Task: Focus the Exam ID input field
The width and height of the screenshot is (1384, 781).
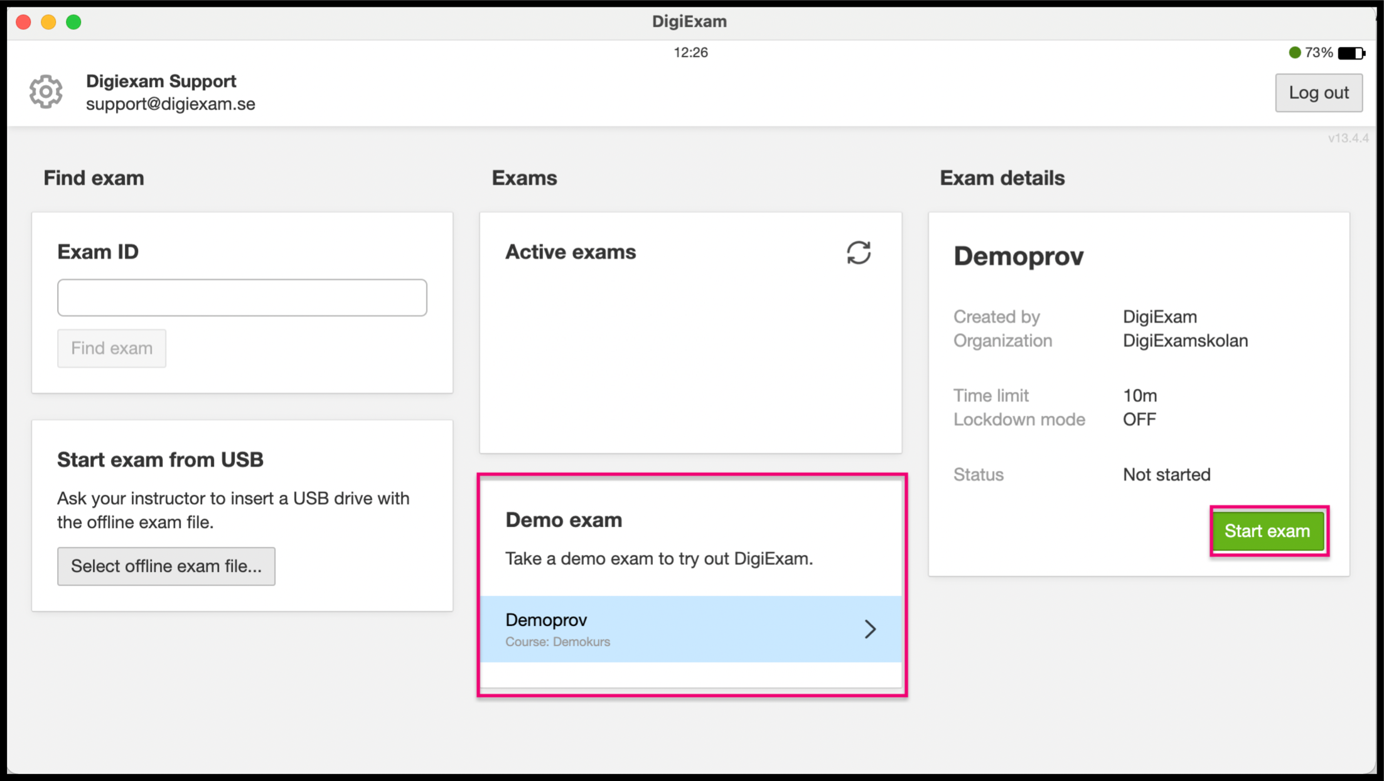Action: coord(242,297)
